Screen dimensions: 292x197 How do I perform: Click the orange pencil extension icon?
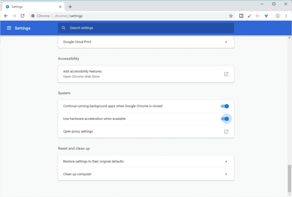tap(249, 16)
